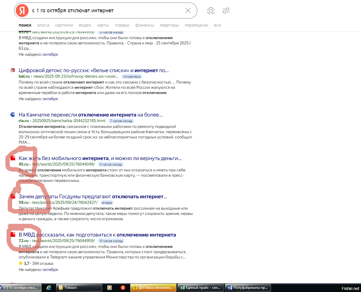Open image search camera icon
The width and height of the screenshot is (361, 292).
[x=211, y=11]
